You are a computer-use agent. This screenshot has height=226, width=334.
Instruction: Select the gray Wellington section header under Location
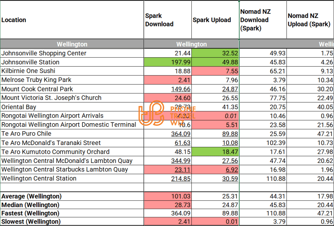click(72, 44)
